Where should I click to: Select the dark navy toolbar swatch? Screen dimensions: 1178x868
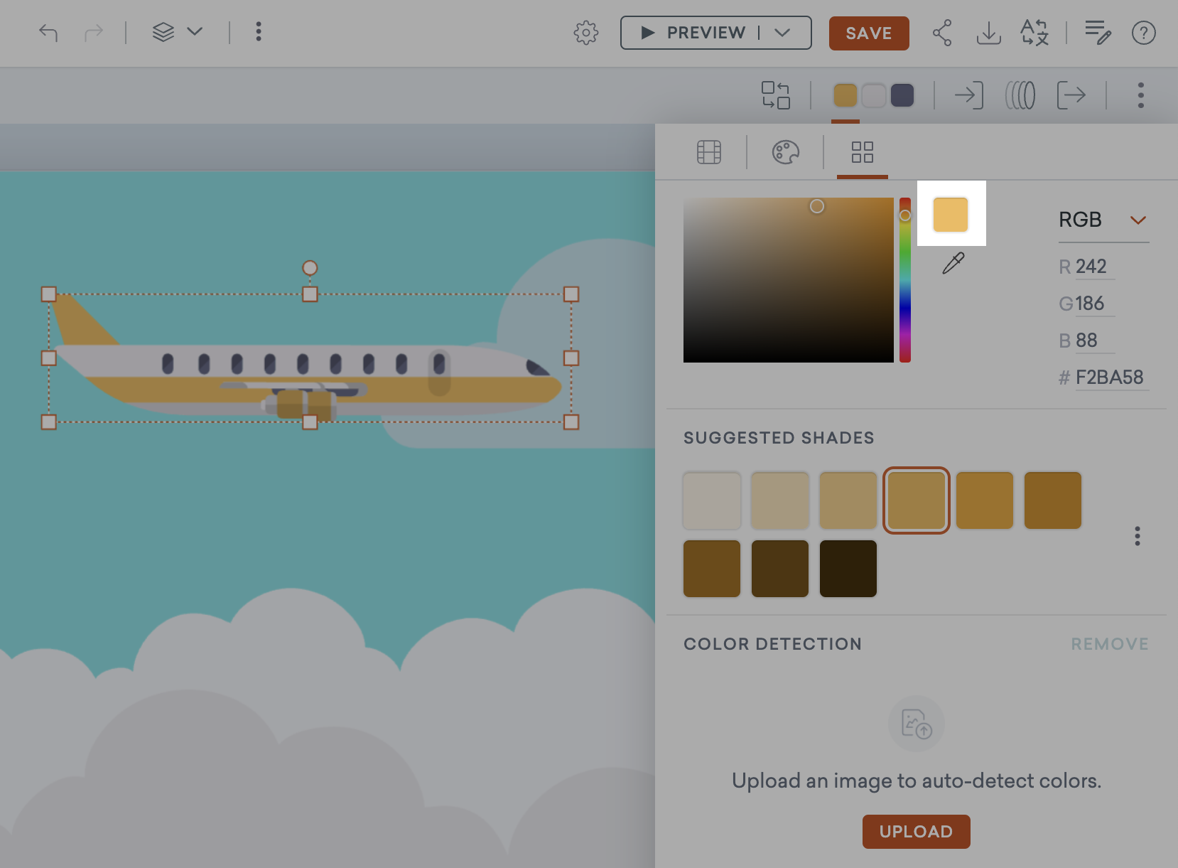pos(902,95)
